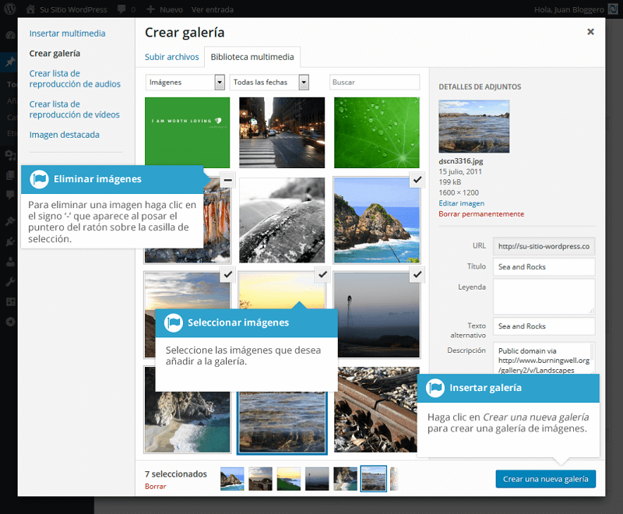
Task: Click the highlighted rocky water thumbnail in the grid
Action: pyautogui.click(x=282, y=422)
